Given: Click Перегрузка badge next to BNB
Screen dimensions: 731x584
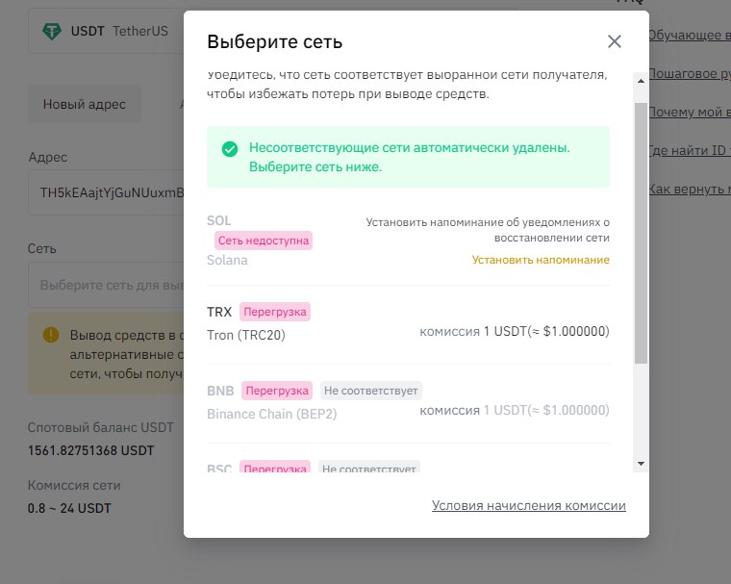Looking at the screenshot, I should (277, 391).
